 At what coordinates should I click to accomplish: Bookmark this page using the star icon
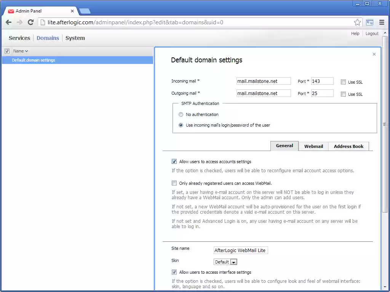(357, 22)
